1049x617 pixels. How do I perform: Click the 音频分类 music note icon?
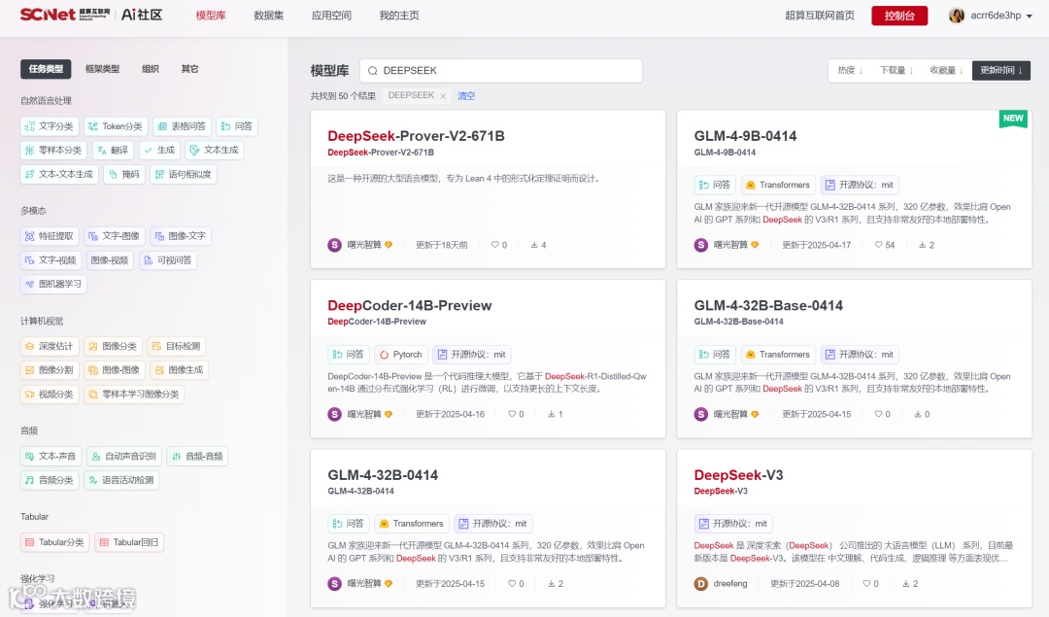(29, 481)
